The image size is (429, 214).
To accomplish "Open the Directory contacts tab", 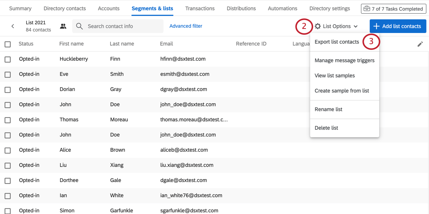I will [x=65, y=8].
